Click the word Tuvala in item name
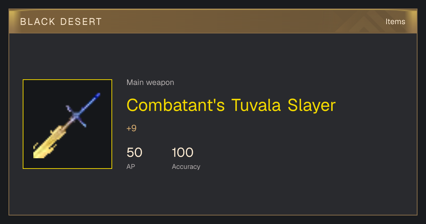This screenshot has height=224, width=426. click(256, 105)
